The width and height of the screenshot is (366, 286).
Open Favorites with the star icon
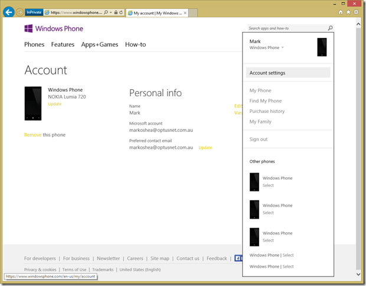tap(348, 12)
